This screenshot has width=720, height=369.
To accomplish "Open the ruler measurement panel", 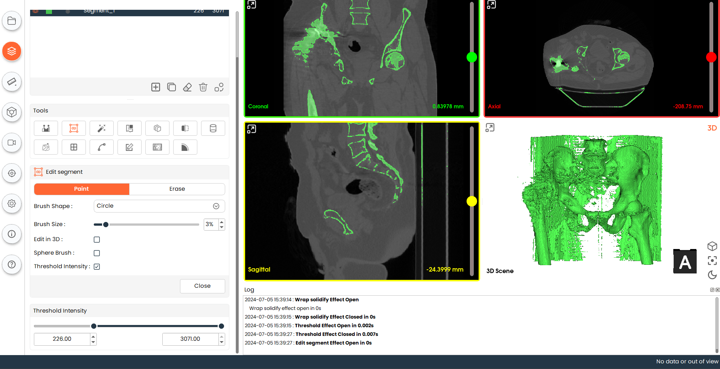I will (x=12, y=82).
